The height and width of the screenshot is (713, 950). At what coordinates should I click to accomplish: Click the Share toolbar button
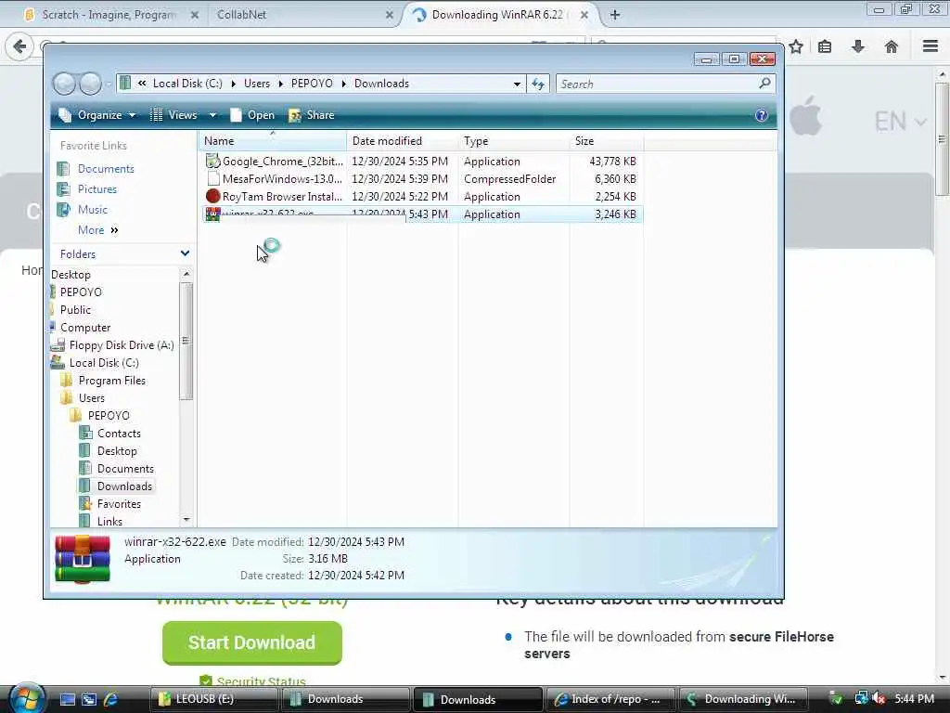click(312, 115)
